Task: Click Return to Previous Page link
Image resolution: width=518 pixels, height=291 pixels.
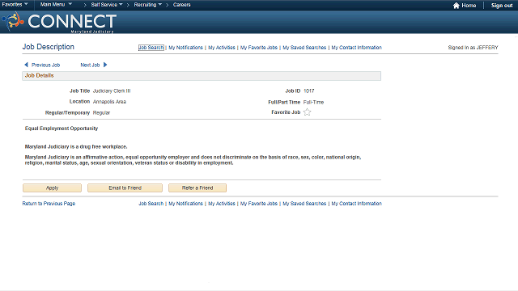Action: [49, 204]
